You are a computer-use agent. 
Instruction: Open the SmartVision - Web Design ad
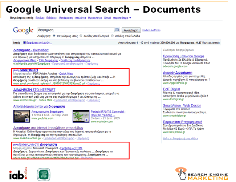182,105
